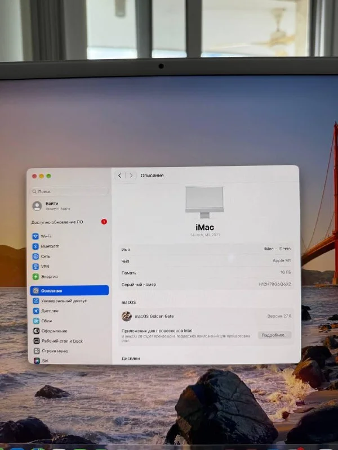Go forward with the right chevron

tap(131, 175)
